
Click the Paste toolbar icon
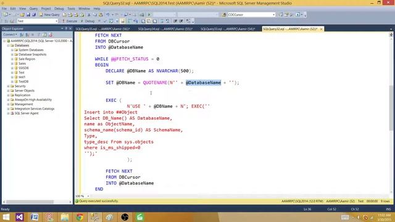(x=101, y=15)
